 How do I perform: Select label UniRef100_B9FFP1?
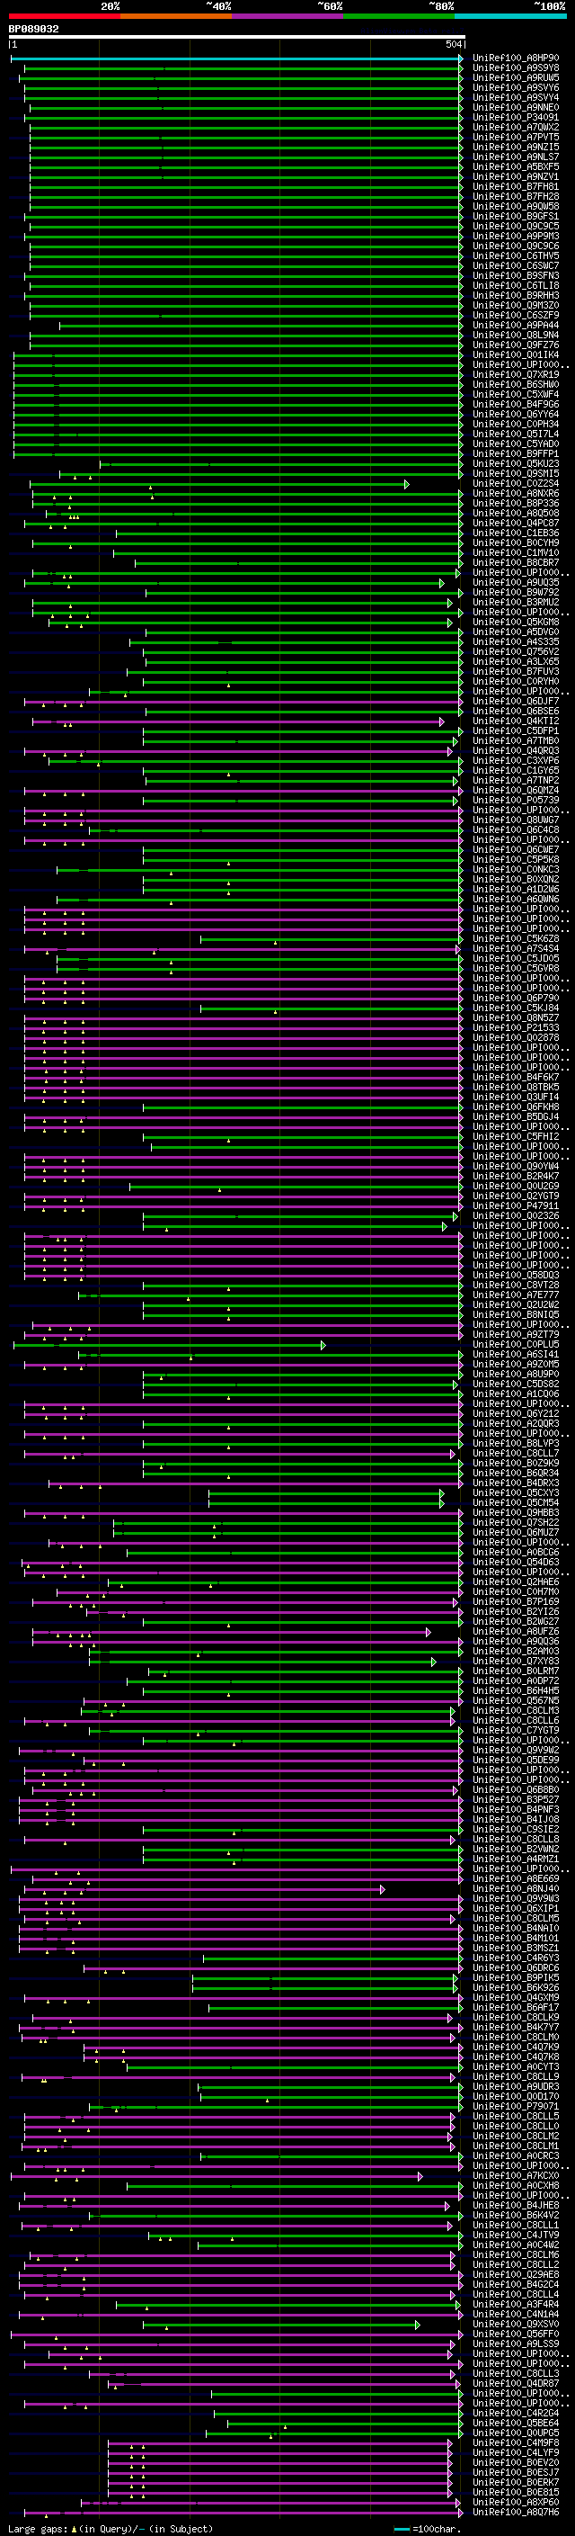[516, 453]
